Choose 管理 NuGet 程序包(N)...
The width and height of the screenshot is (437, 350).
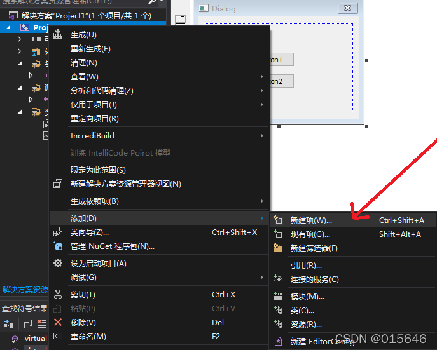tap(160, 246)
